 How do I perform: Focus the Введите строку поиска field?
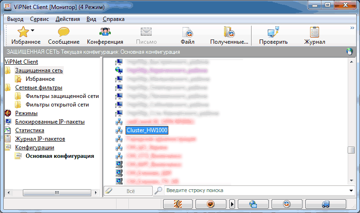coord(256,191)
